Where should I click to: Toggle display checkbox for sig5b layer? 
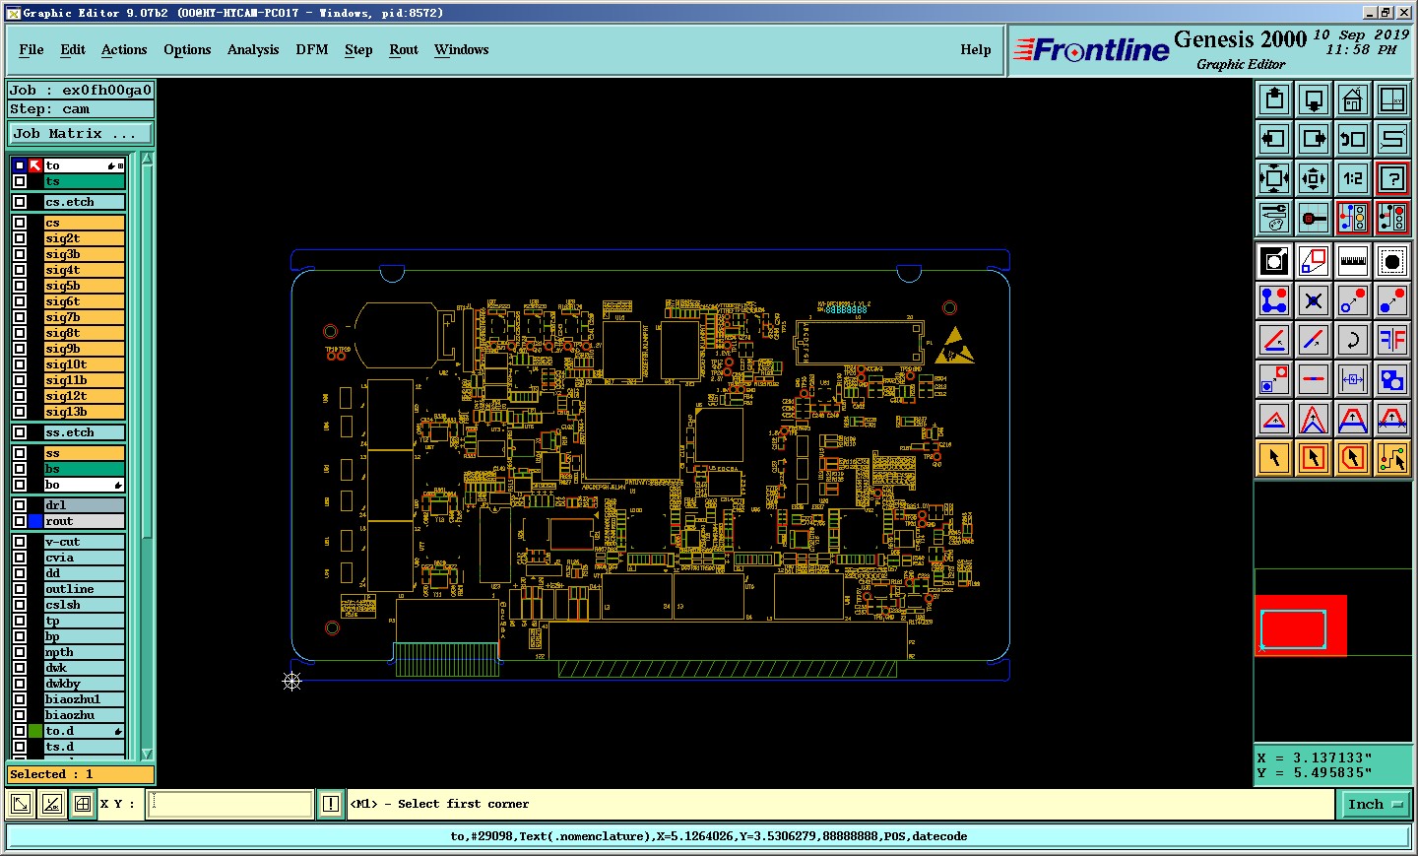20,286
